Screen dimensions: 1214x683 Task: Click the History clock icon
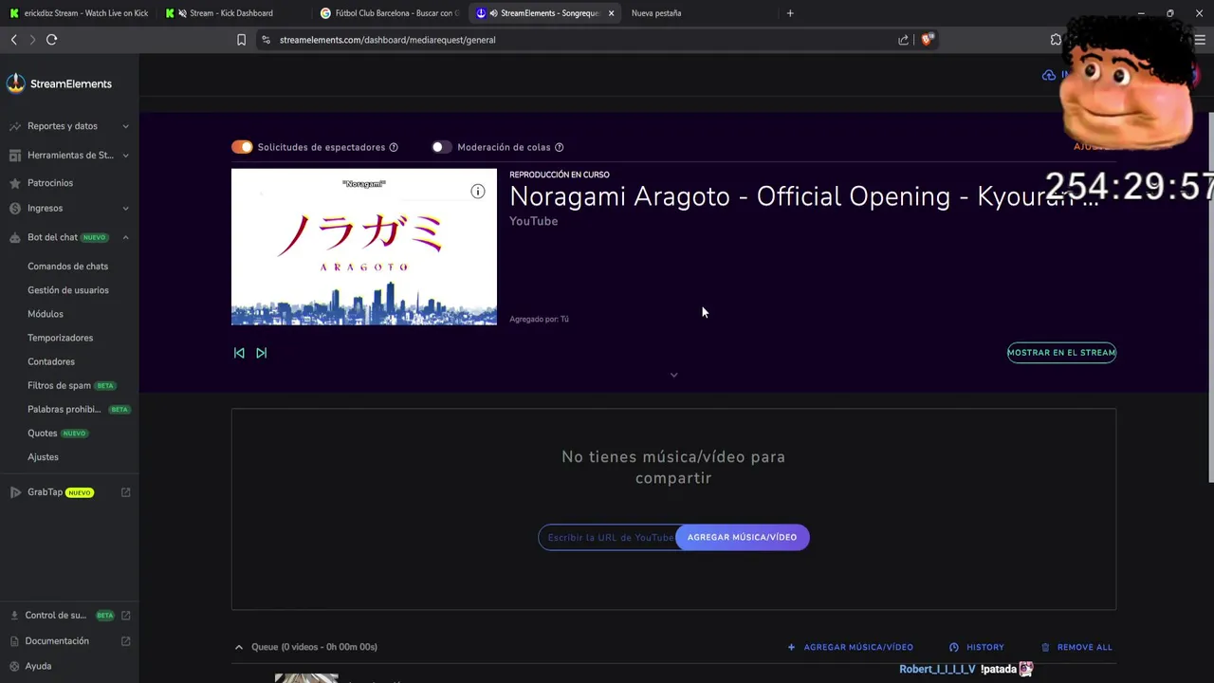click(954, 647)
